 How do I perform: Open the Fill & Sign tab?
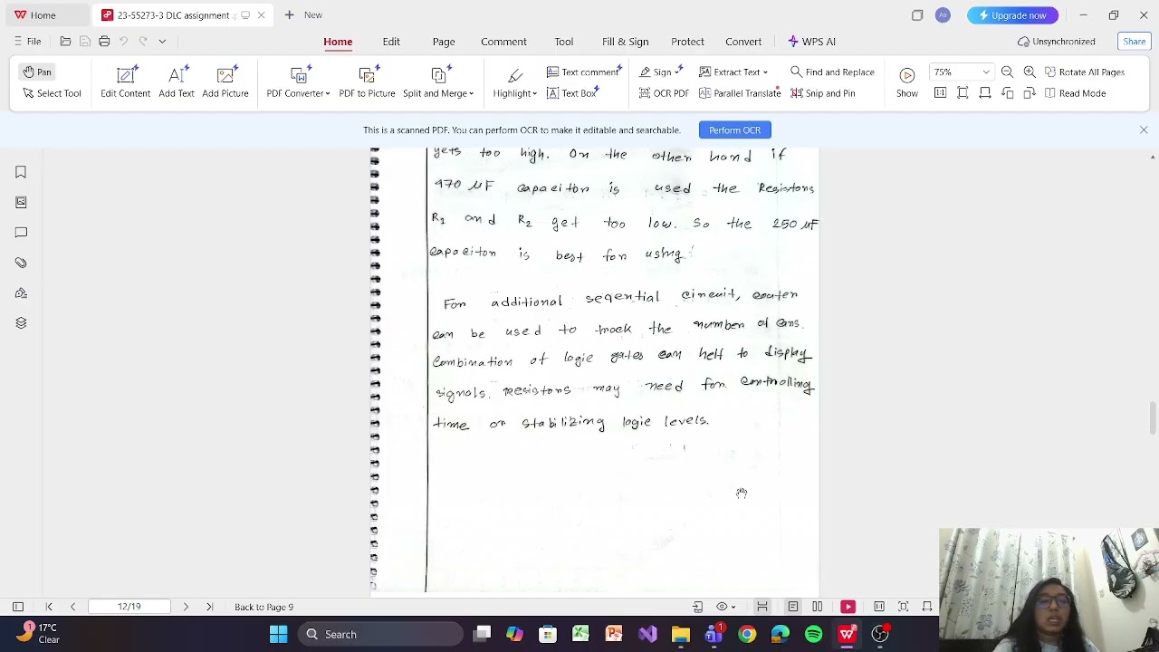pos(625,42)
